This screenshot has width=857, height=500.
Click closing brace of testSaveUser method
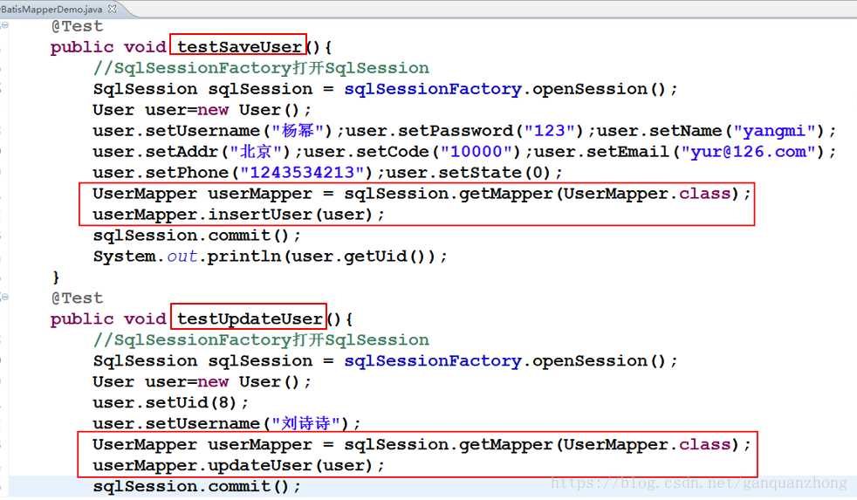56,277
